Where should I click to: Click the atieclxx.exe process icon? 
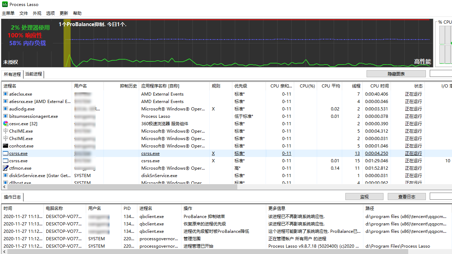pos(6,94)
